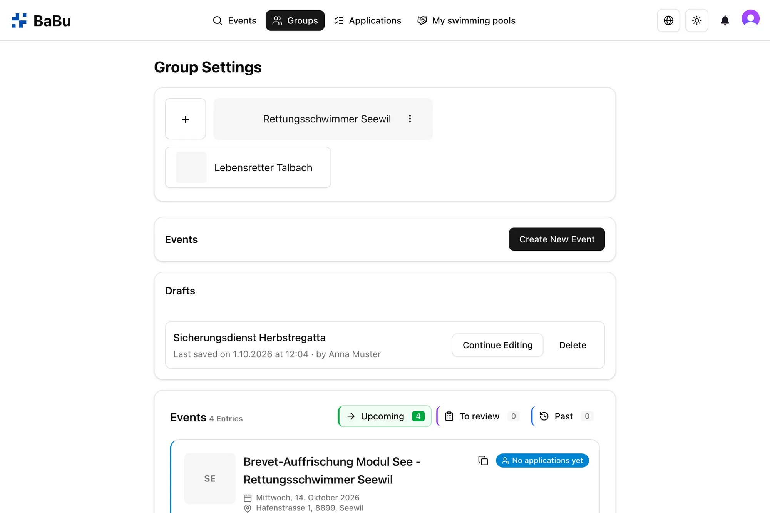770x513 pixels.
Task: Open the Rettungsschwimmer Seewil three-dot menu
Action: [410, 119]
